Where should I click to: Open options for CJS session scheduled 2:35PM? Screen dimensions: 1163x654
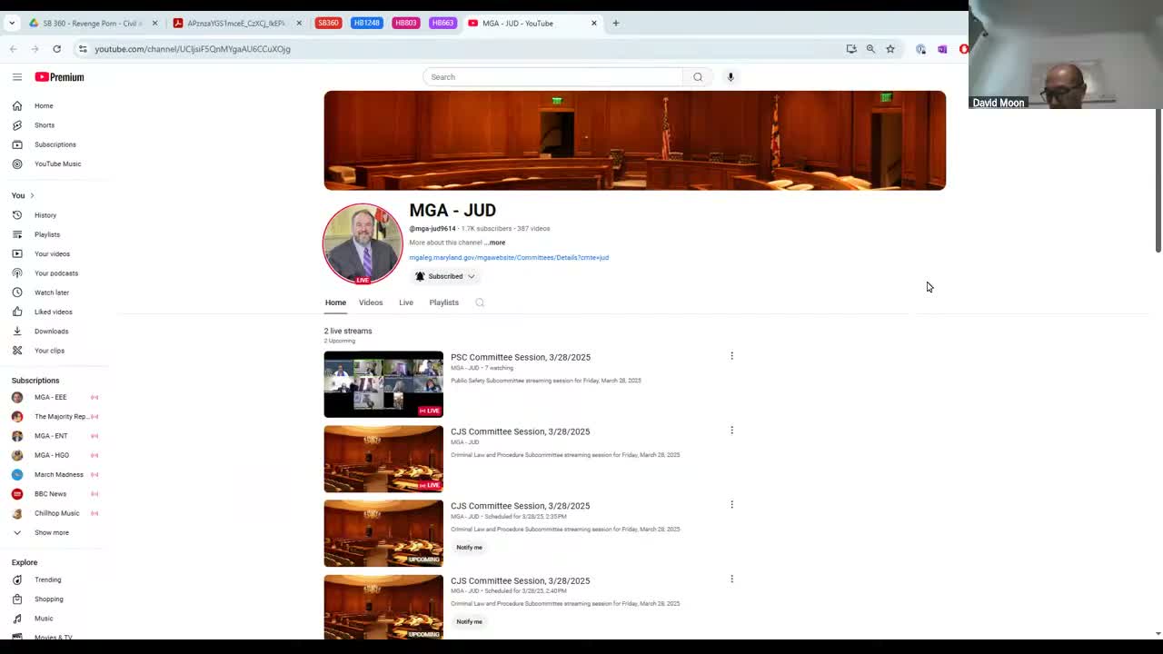click(x=731, y=505)
